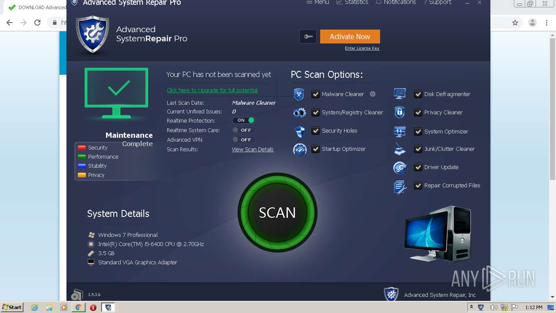The image size is (556, 313).
Task: Click the upgrade for full potential link
Action: click(x=212, y=90)
